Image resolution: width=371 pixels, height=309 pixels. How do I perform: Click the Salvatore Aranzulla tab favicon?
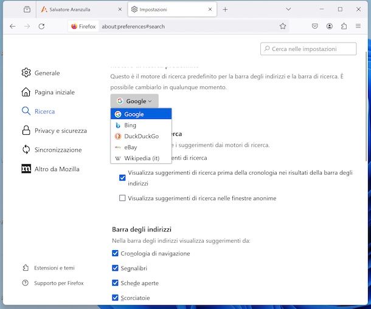click(x=44, y=9)
